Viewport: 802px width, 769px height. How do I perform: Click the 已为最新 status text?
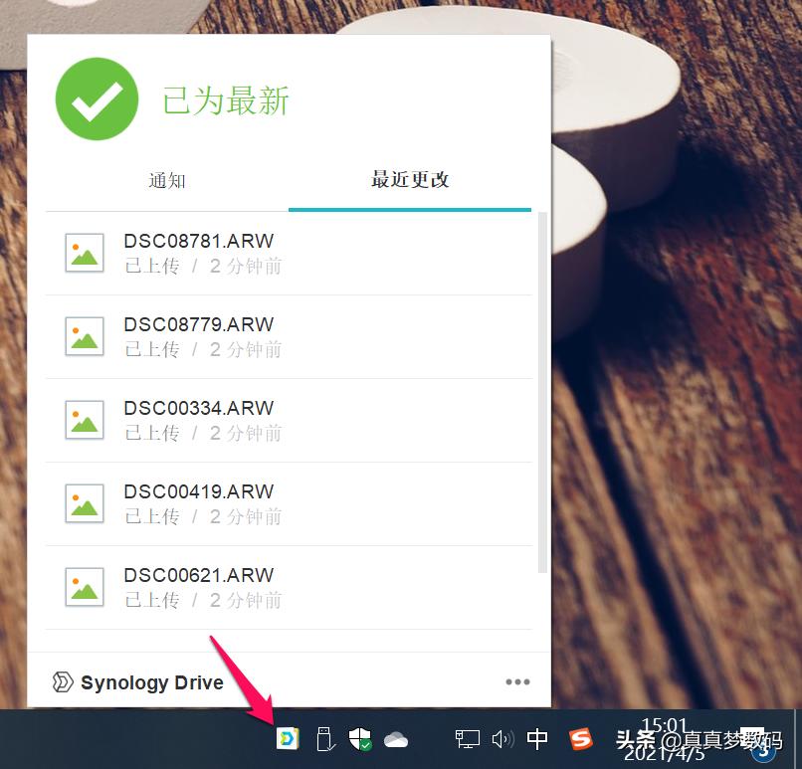click(224, 99)
